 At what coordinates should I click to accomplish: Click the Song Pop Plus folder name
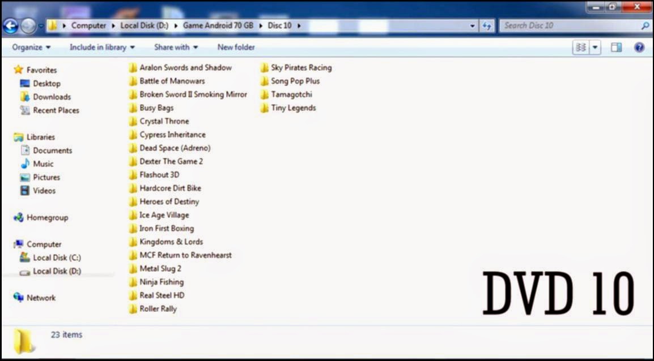pyautogui.click(x=295, y=81)
